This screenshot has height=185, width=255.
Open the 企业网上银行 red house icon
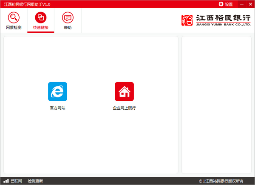(124, 91)
